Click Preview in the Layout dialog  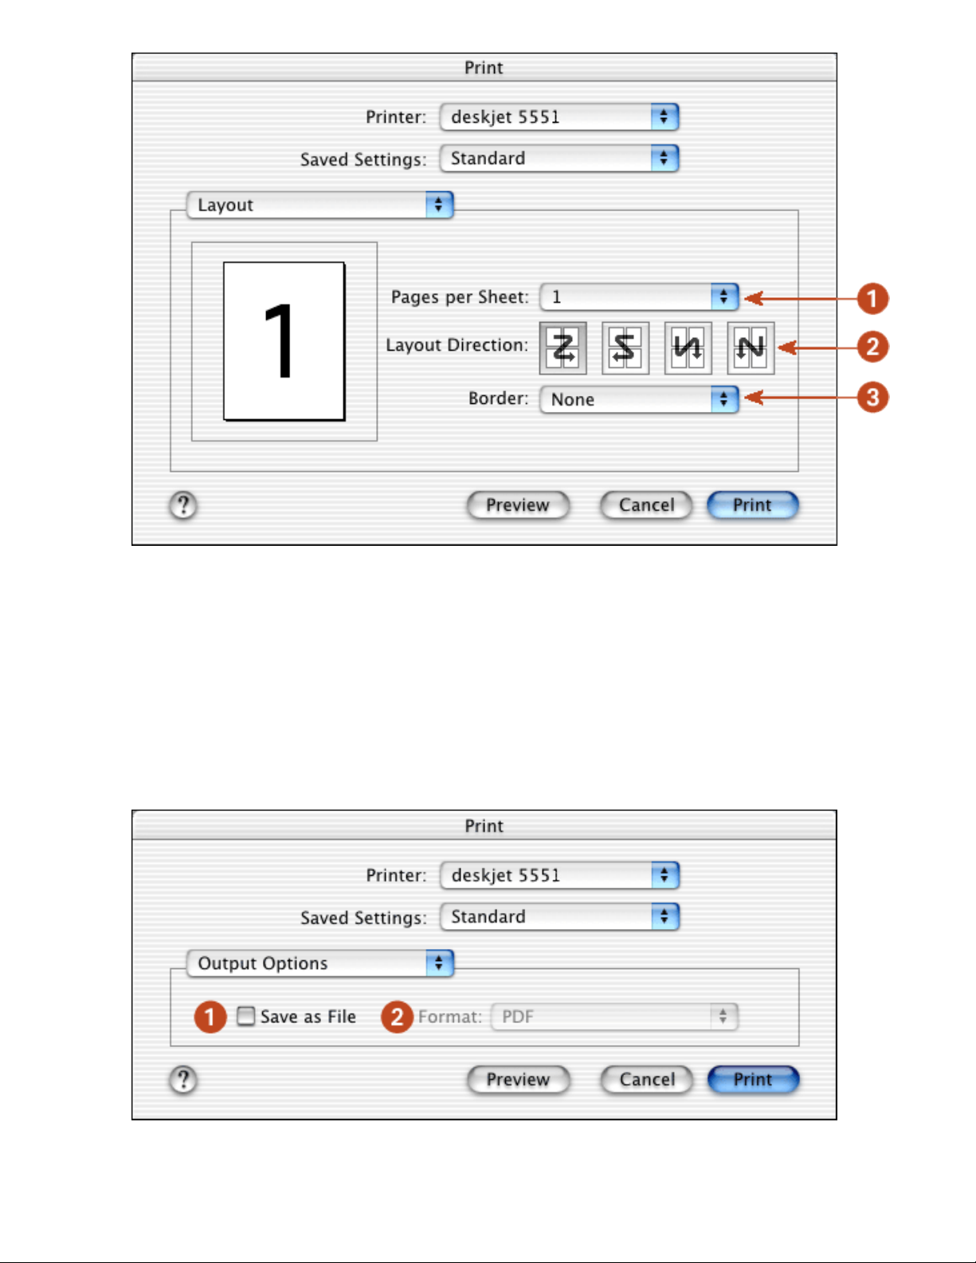click(518, 505)
